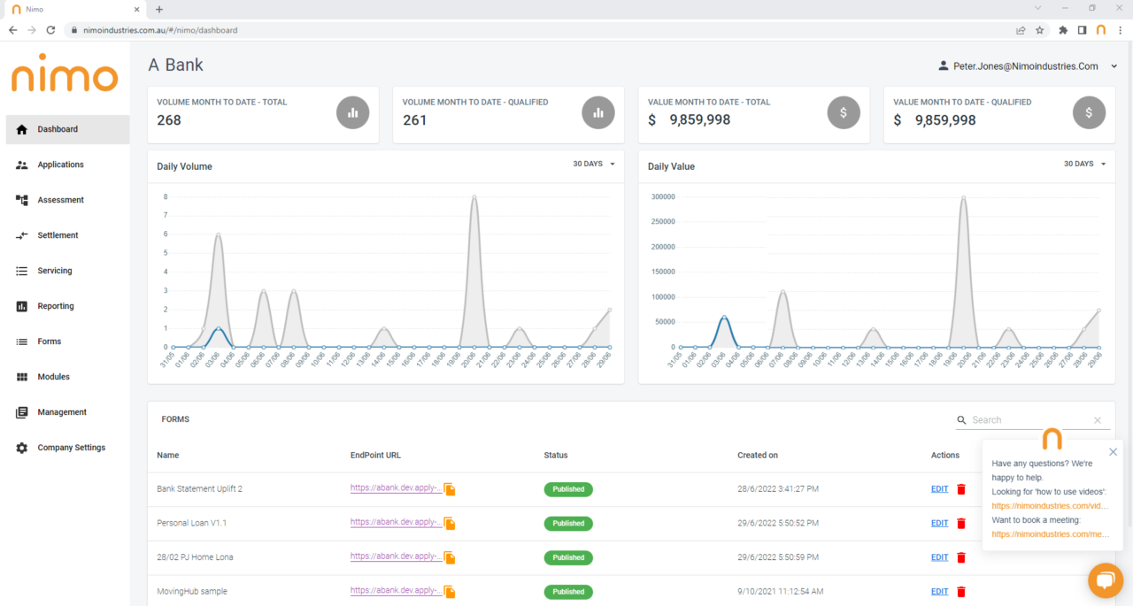Select the Applications sidebar item
The height and width of the screenshot is (606, 1133).
[60, 165]
